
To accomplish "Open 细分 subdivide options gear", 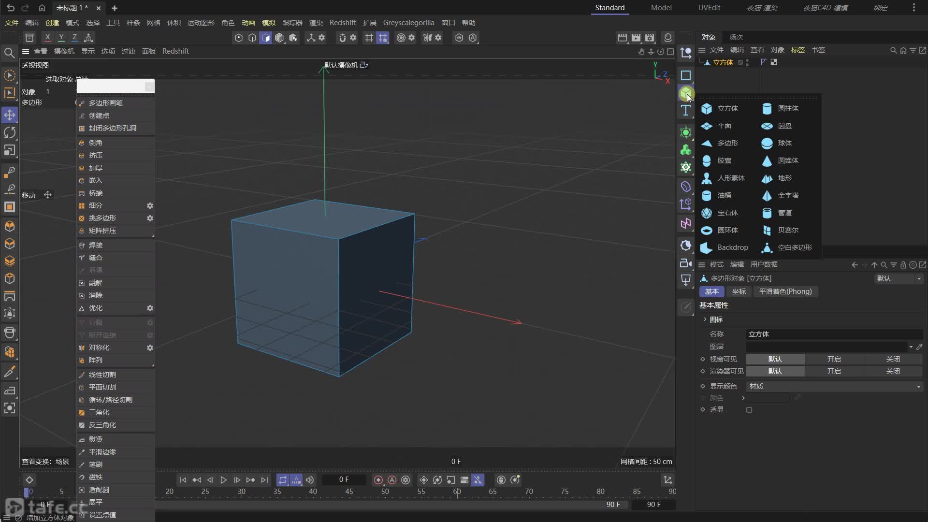I will click(x=150, y=205).
